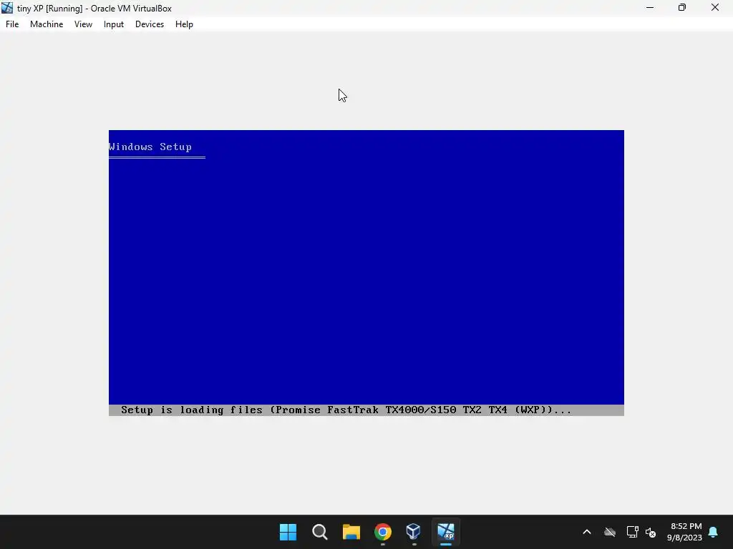Launch File Explorer from the taskbar
This screenshot has height=549, width=733.
tap(351, 532)
